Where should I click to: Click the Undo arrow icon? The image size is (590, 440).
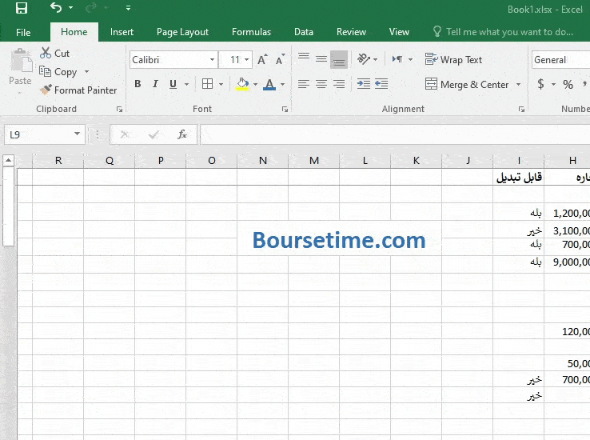coord(56,7)
